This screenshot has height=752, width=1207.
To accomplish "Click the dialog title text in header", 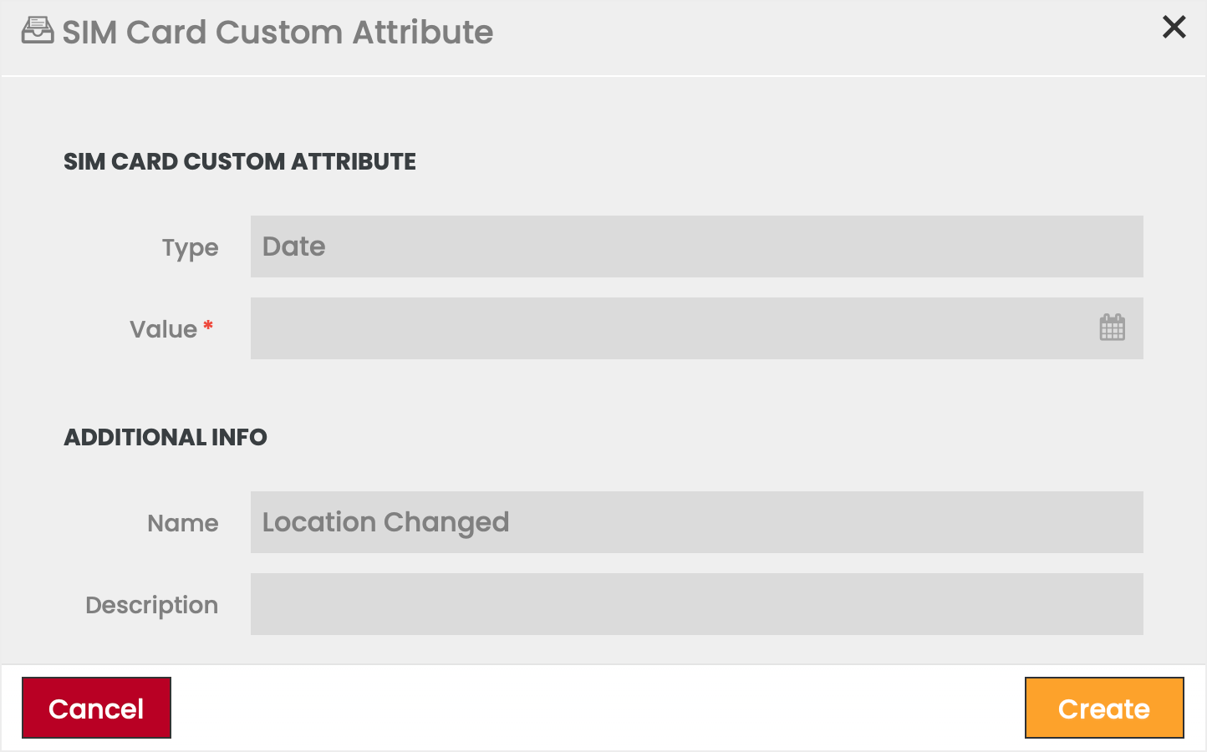I will [x=278, y=33].
